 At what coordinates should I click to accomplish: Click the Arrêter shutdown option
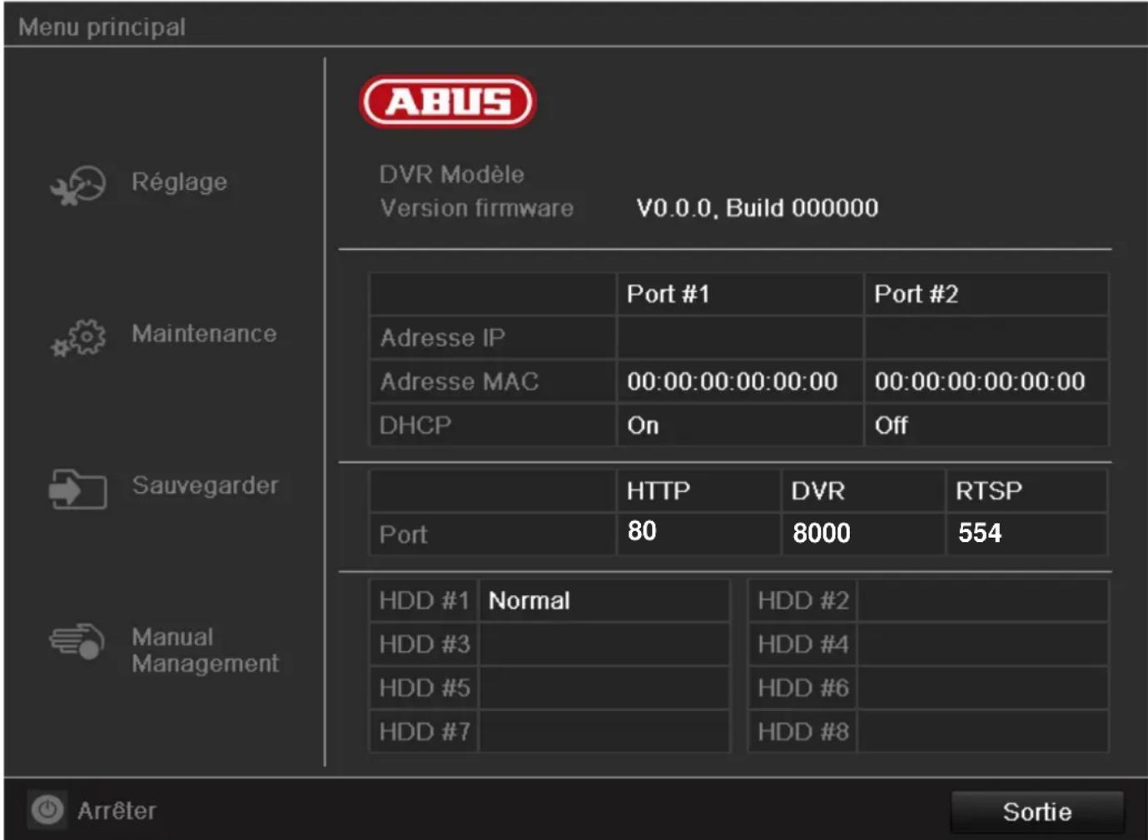[x=115, y=809]
